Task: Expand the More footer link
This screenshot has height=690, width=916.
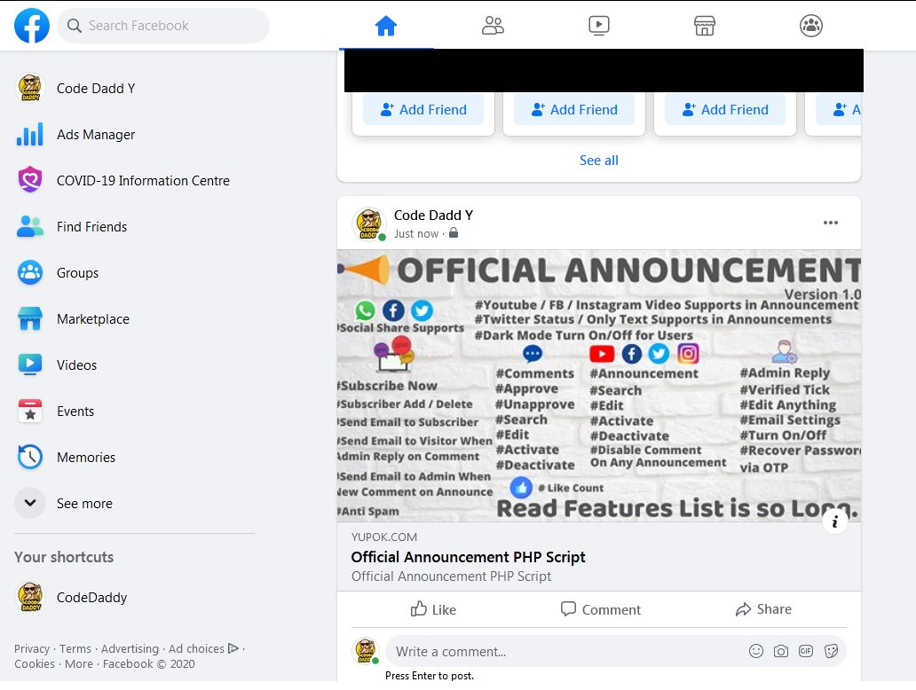Action: click(79, 663)
